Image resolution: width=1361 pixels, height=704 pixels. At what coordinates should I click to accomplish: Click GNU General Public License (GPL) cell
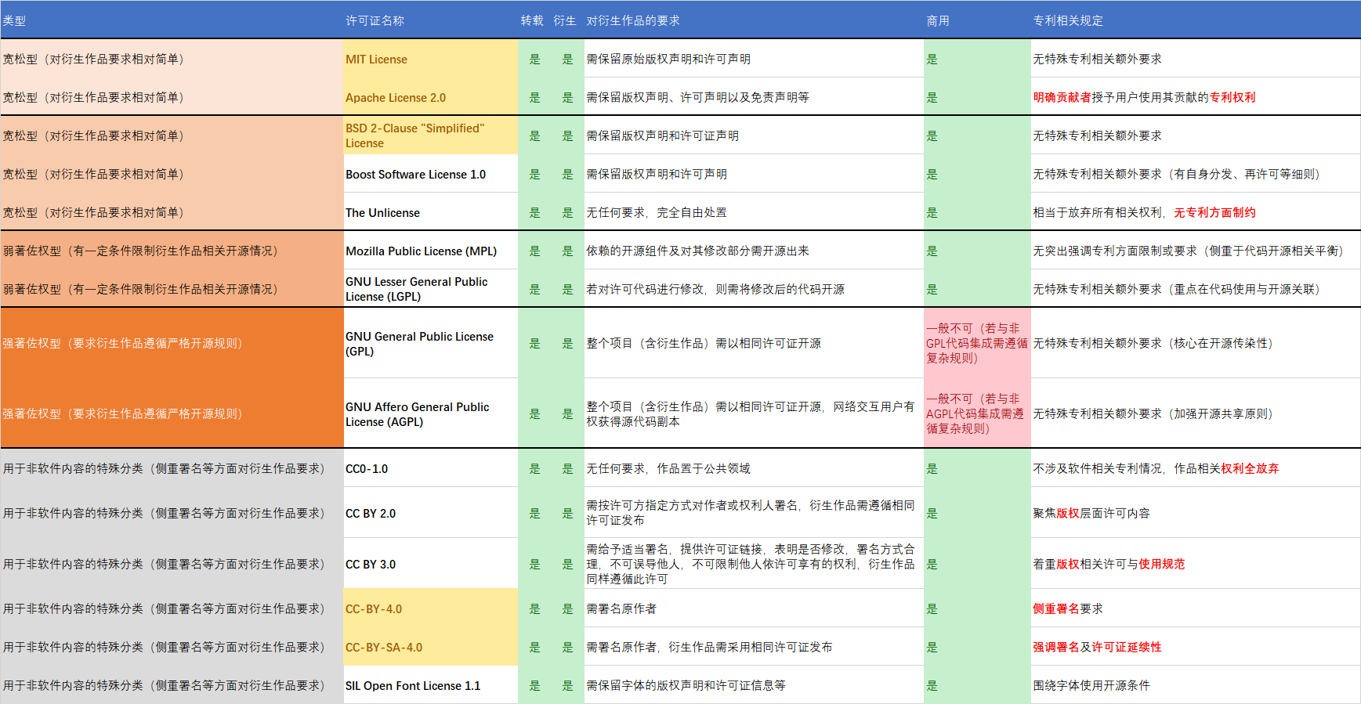point(431,343)
